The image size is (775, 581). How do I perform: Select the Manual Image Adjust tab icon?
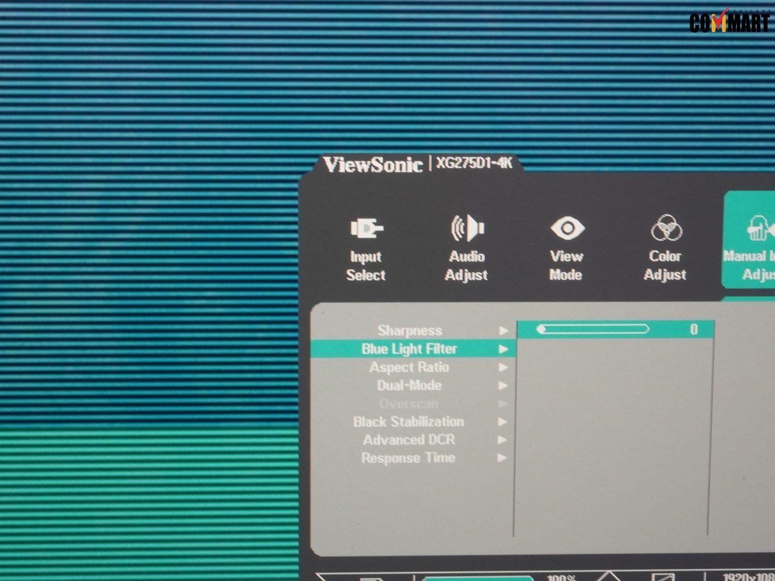click(760, 229)
